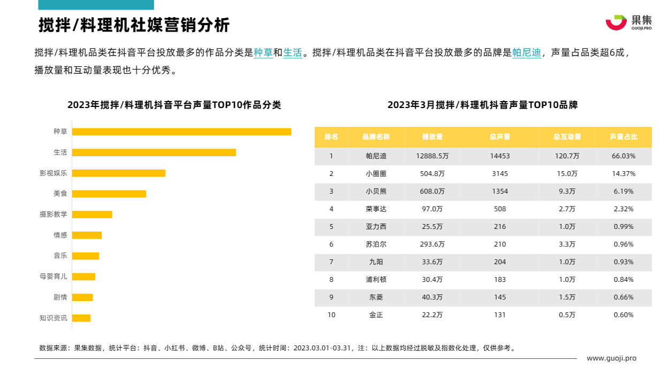Select the 剧情 bar in the chart
669x376 pixels.
[82, 297]
